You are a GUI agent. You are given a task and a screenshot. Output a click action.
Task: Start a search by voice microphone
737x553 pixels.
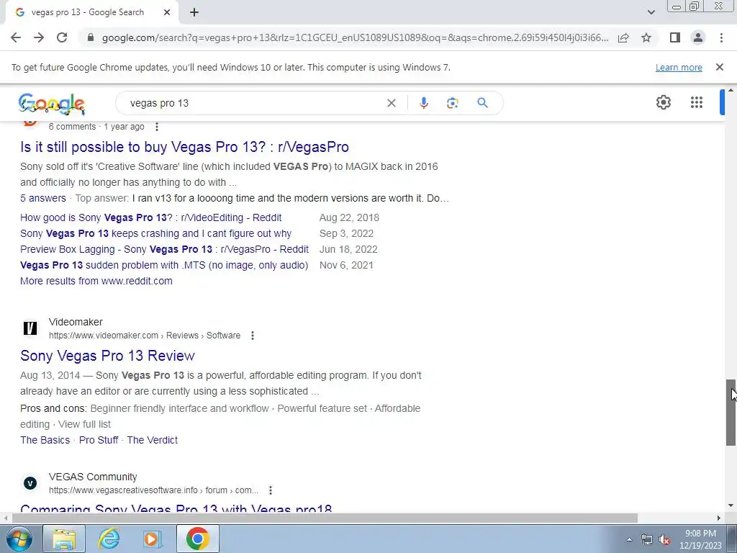(x=423, y=103)
